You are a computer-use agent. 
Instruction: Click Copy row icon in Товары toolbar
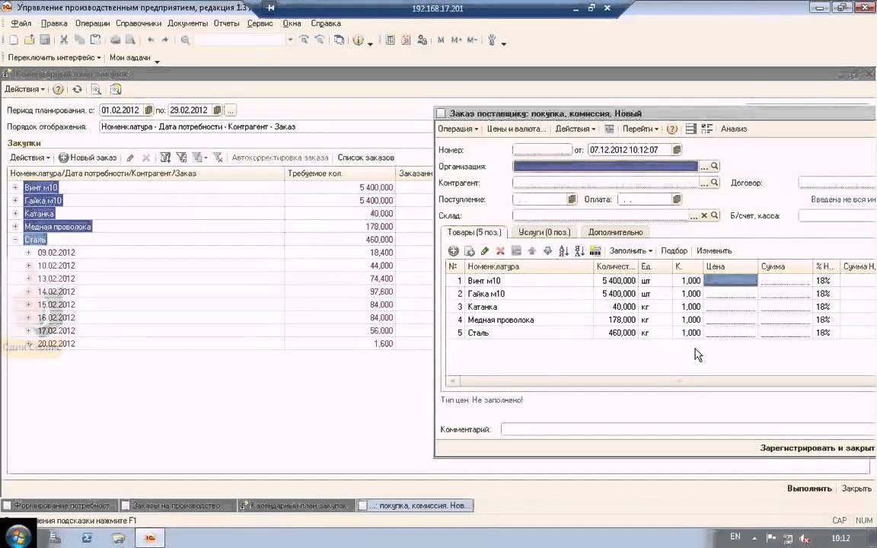pos(469,251)
